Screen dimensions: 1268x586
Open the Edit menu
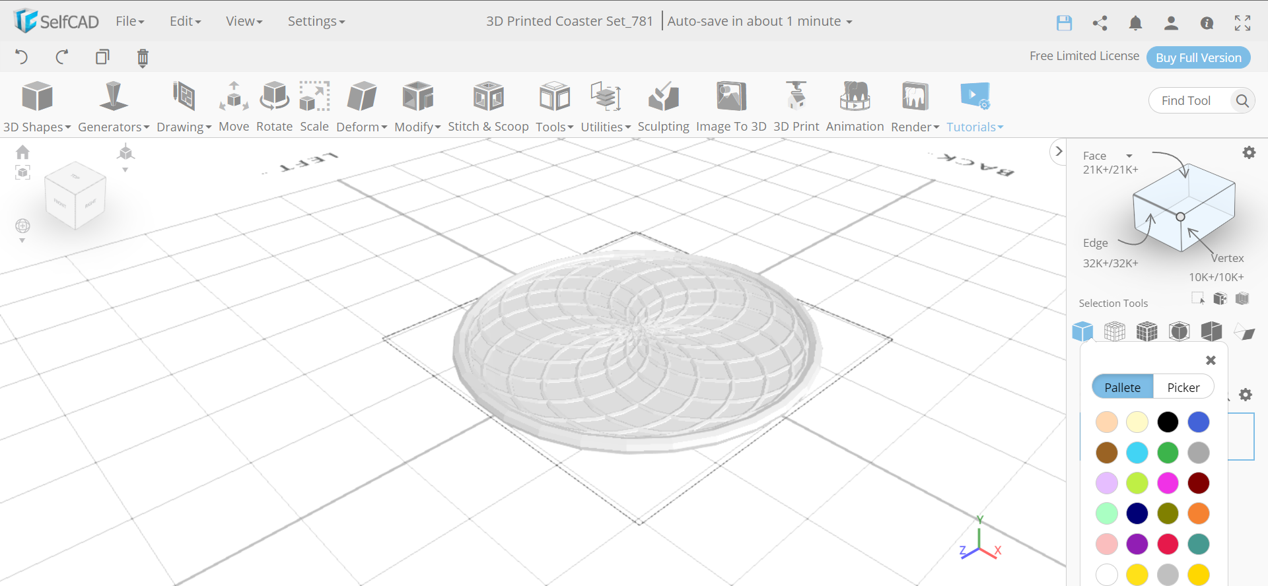point(185,21)
